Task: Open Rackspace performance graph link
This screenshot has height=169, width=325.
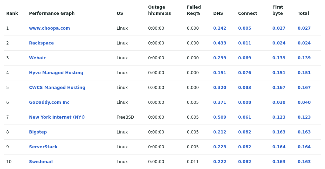Action: coord(41,43)
